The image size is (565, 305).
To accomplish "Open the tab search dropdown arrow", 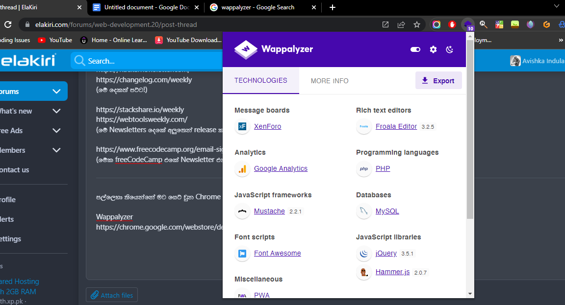I will (557, 6).
